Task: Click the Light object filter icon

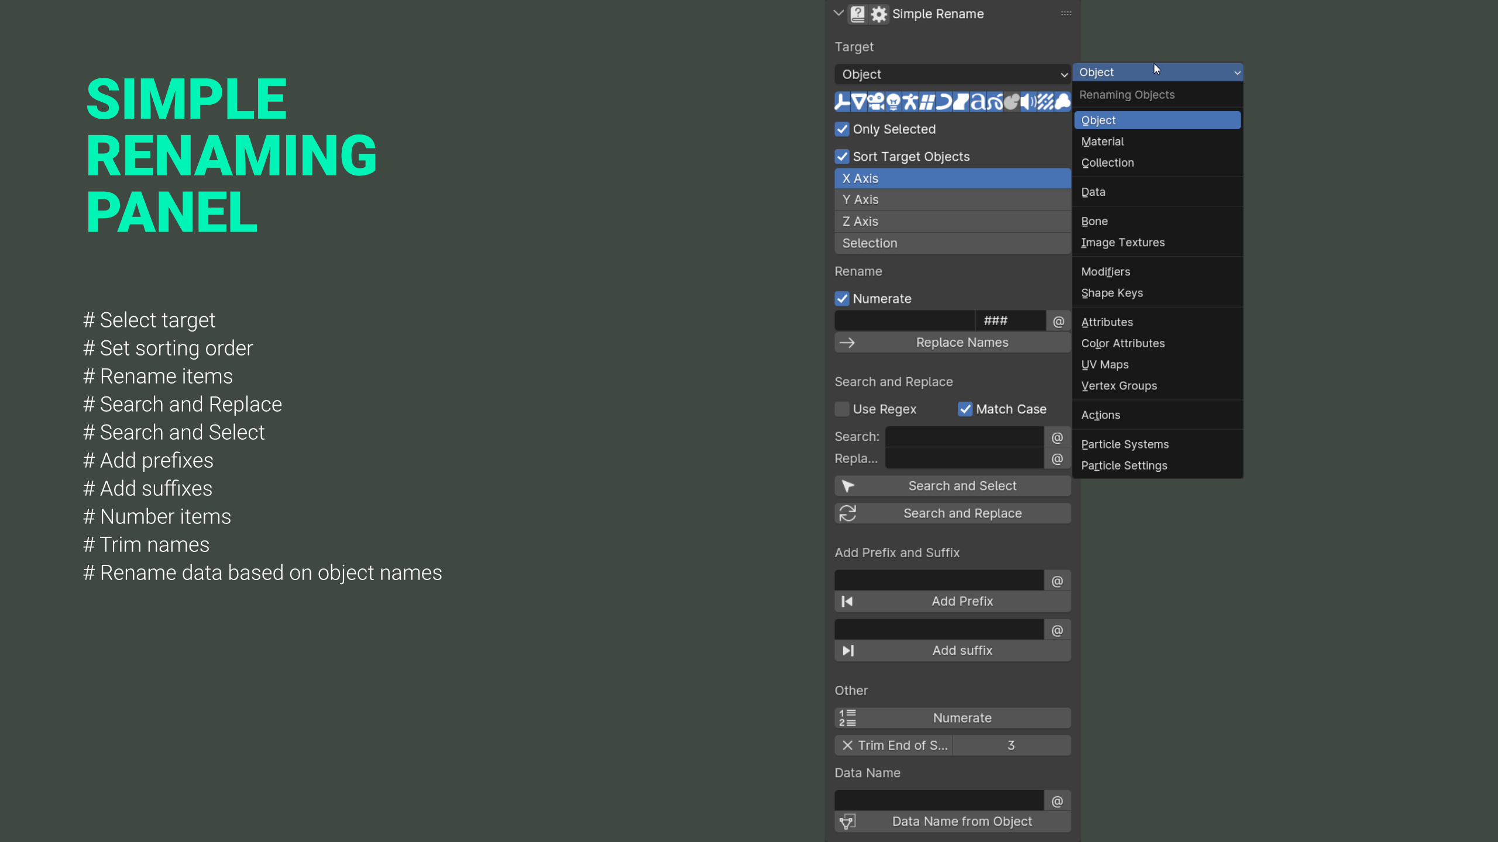Action: point(892,101)
